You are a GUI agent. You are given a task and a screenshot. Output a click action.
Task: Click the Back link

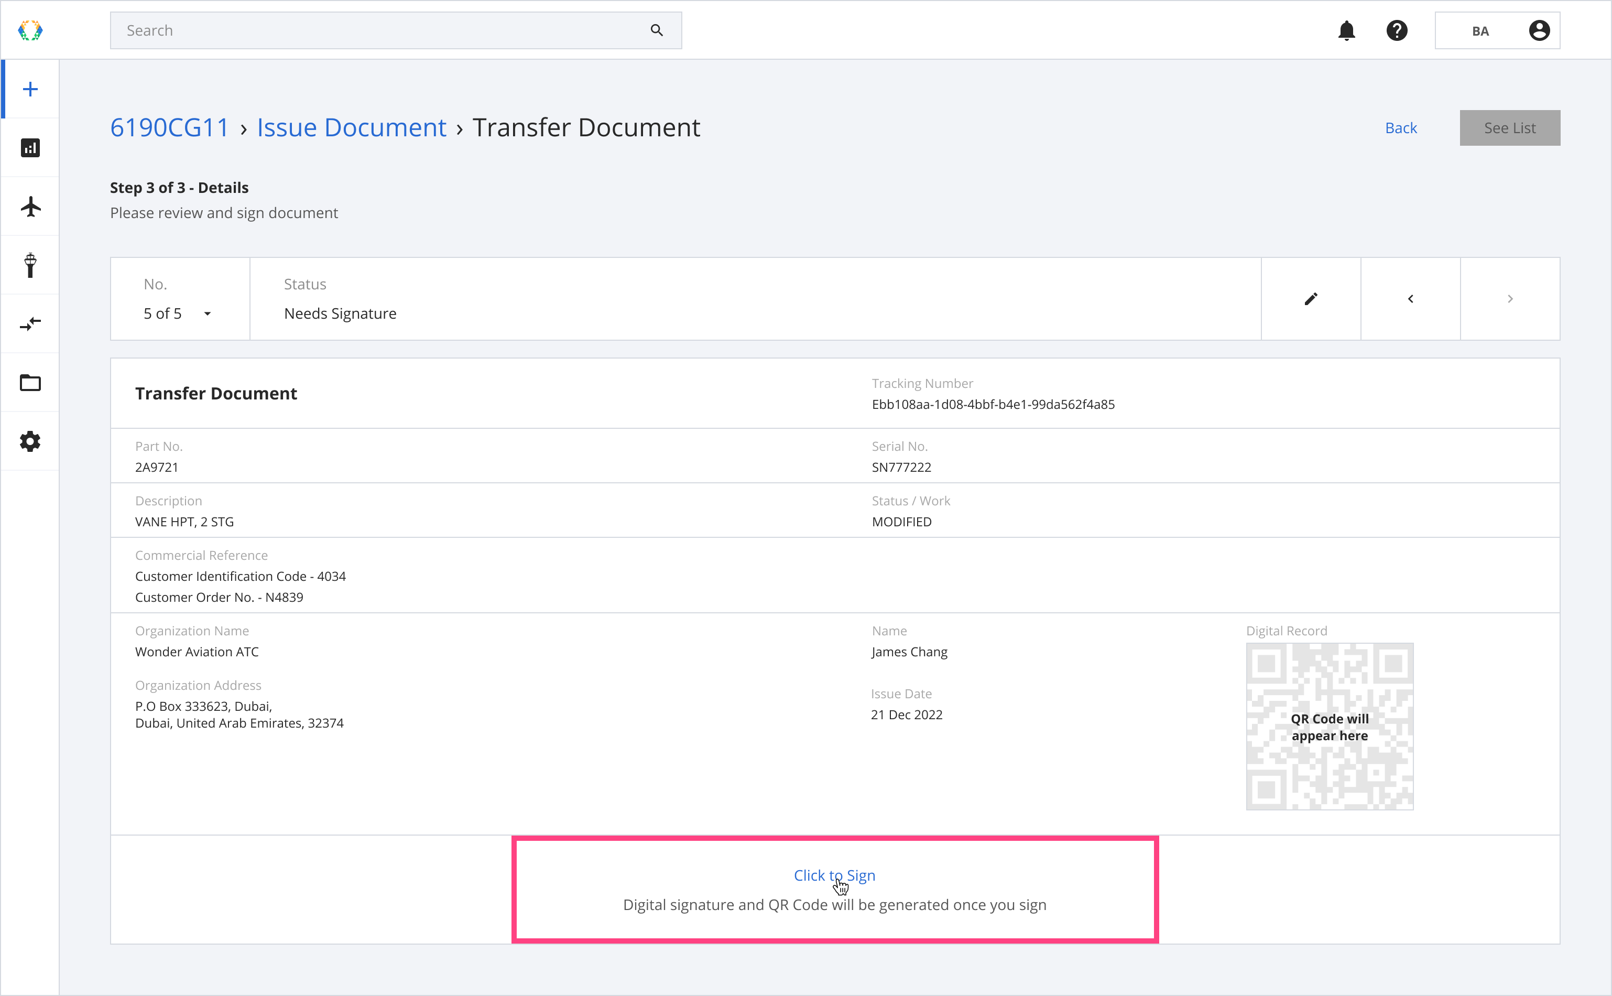click(1401, 128)
